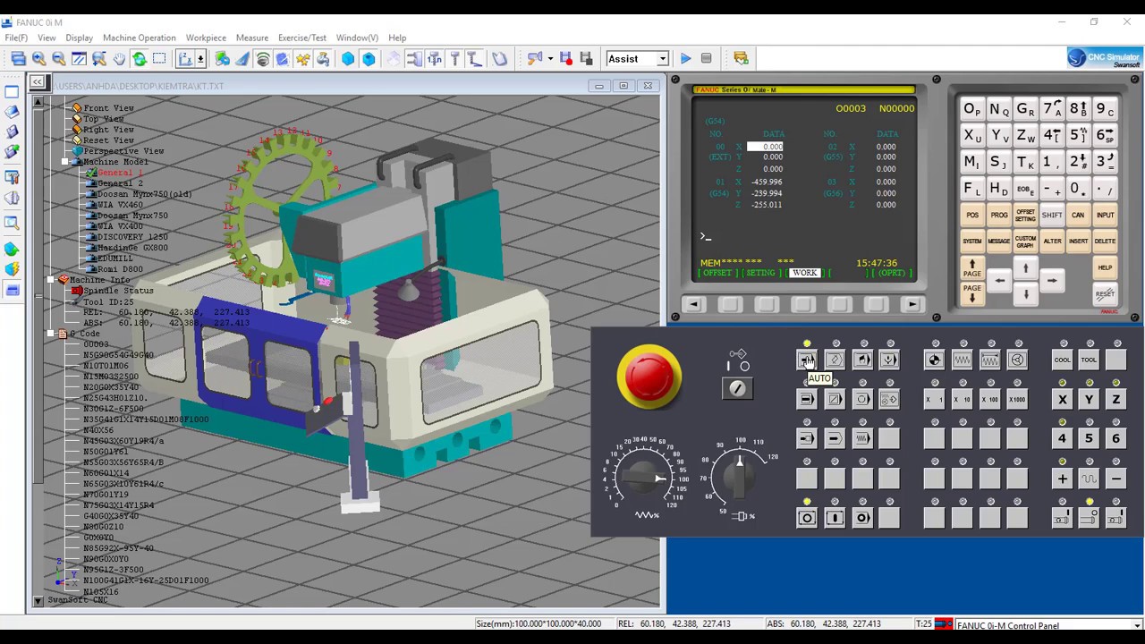Image resolution: width=1145 pixels, height=644 pixels.
Task: Click the tile windows icon at toolbar start
Action: tap(18, 59)
